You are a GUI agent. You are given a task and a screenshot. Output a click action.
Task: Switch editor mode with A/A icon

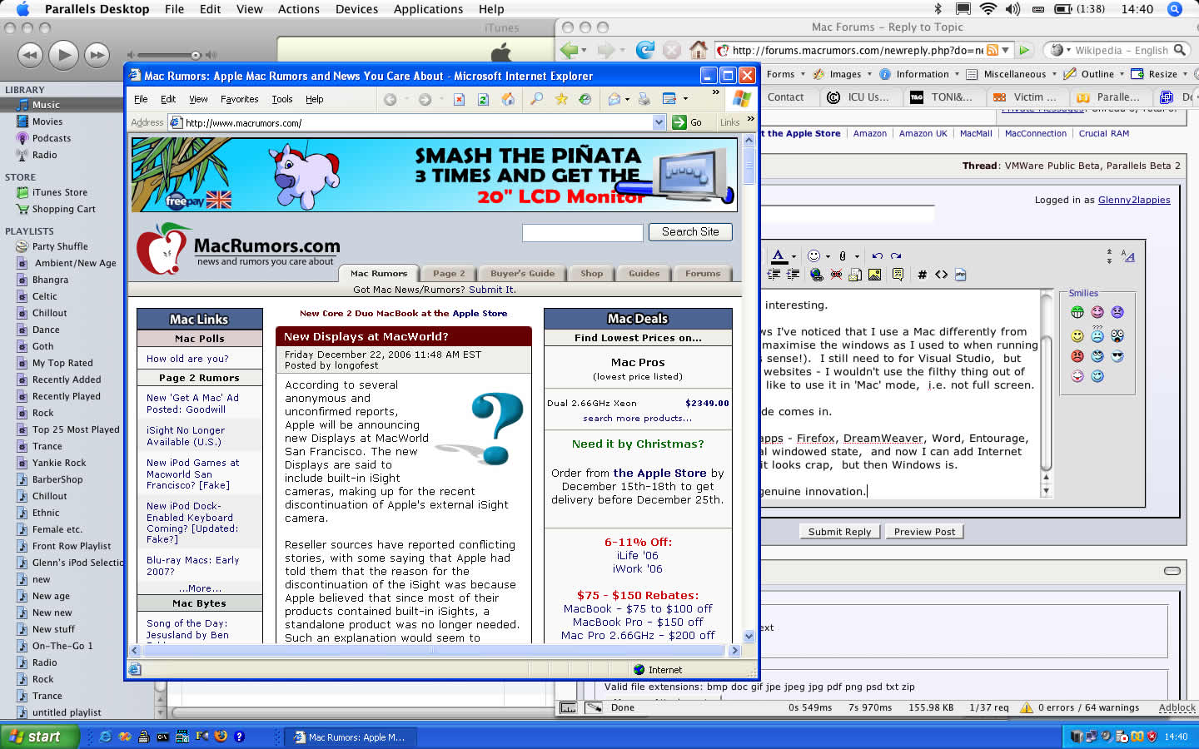click(x=1128, y=255)
